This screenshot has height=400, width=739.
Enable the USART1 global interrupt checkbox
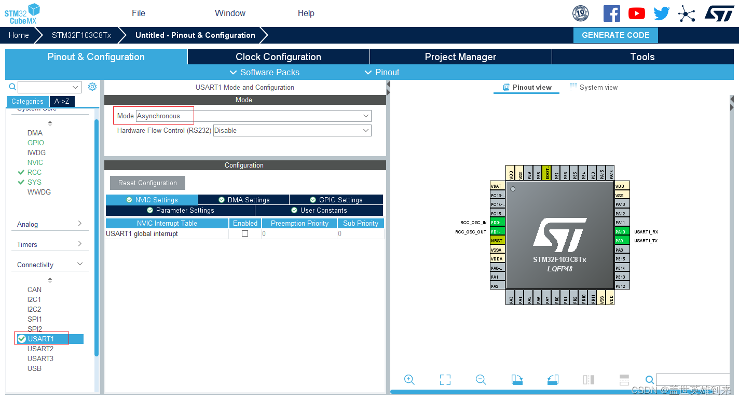pos(244,233)
